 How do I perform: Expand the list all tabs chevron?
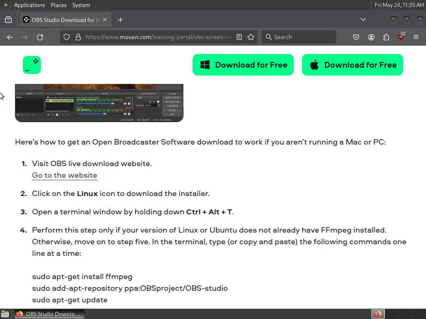(x=363, y=20)
